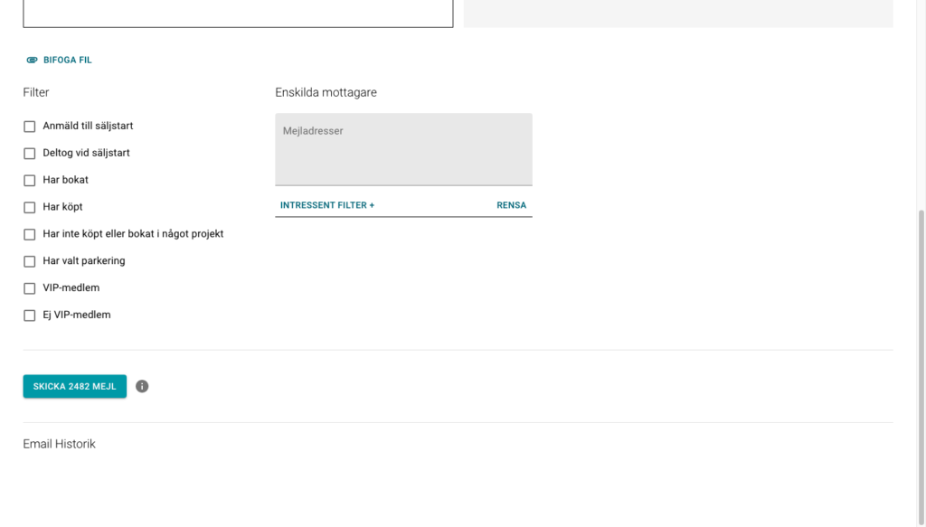Clear recipients using RENSA
This screenshot has height=527, width=926.
point(511,205)
